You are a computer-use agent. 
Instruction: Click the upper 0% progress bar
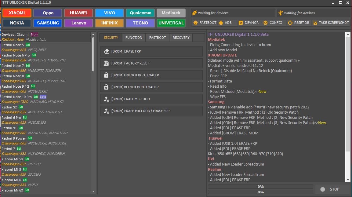pyautogui.click(x=260, y=187)
